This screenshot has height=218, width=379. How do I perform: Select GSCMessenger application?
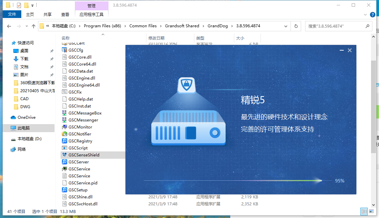[x=84, y=120]
